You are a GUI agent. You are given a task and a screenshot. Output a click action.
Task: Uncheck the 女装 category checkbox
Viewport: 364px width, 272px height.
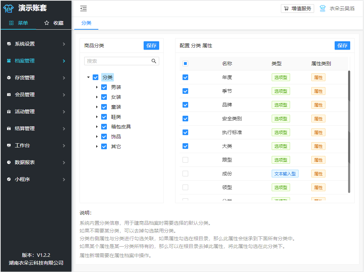click(104, 97)
